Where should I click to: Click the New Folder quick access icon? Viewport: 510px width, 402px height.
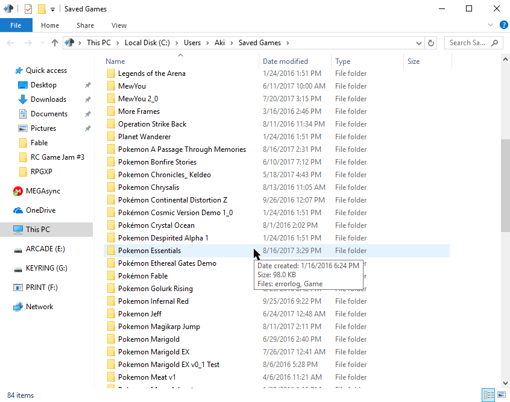tap(41, 9)
